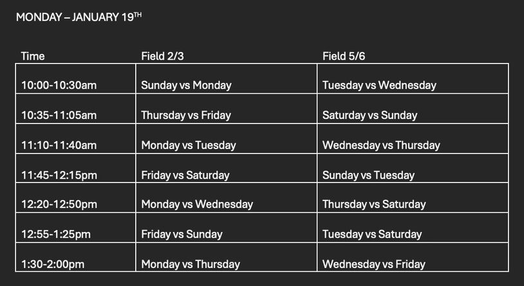The width and height of the screenshot is (524, 286).
Task: Click the Wednesday vs Friday match
Action: [374, 264]
